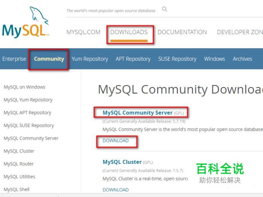This screenshot has height=197, width=263.
Task: Click DOWNLOAD under MySQL Cluster
Action: [x=116, y=190]
